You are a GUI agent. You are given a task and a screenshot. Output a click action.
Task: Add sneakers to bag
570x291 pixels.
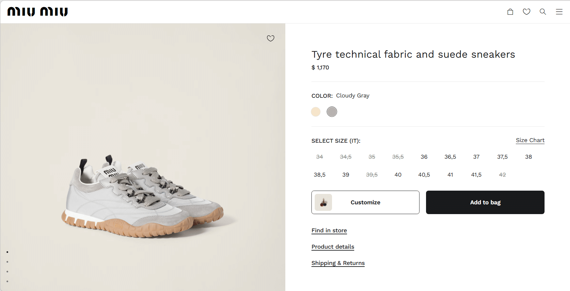485,202
